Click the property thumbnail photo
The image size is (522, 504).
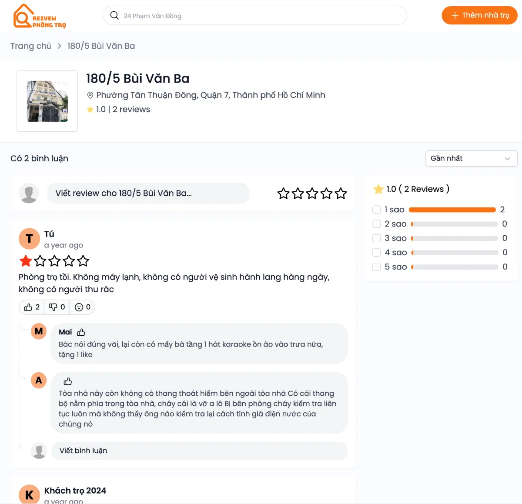(x=47, y=101)
